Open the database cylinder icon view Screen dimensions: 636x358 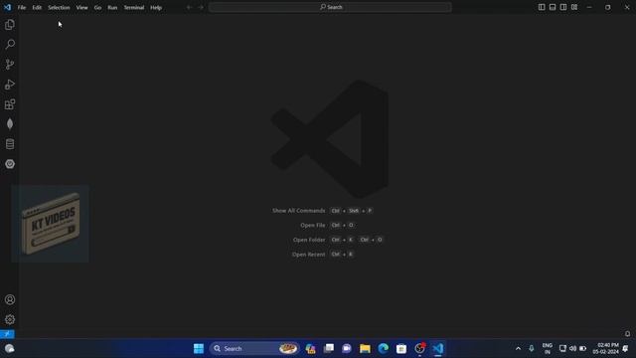pyautogui.click(x=10, y=143)
